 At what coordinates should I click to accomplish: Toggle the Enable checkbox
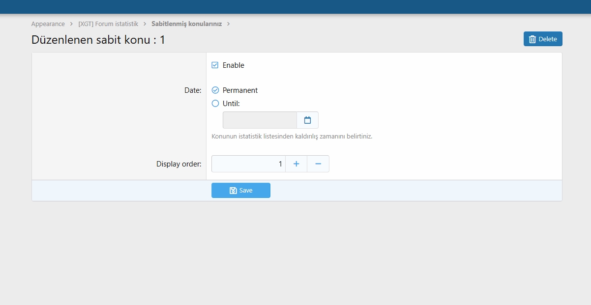(215, 65)
